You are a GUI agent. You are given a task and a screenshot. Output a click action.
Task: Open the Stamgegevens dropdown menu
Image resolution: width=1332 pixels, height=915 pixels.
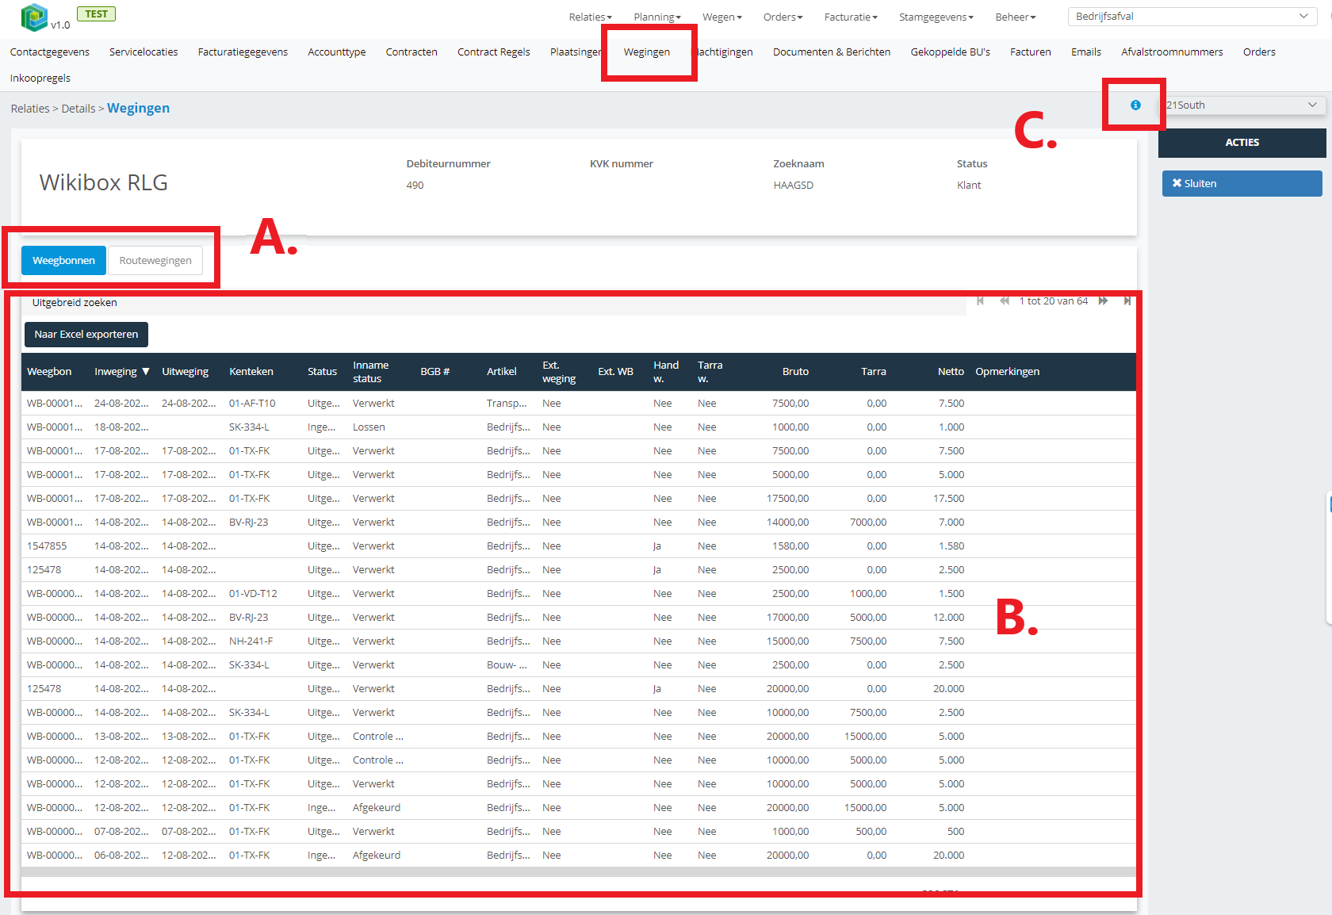tap(936, 17)
